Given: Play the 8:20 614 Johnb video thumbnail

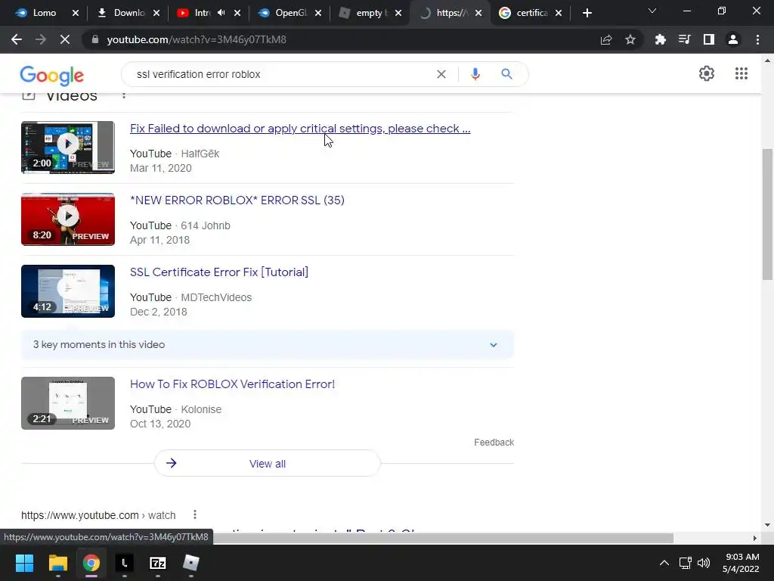Looking at the screenshot, I should click(x=68, y=219).
